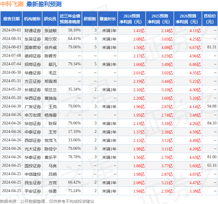
Task: Click analyst name 徐乔威
Action: pos(50,48)
